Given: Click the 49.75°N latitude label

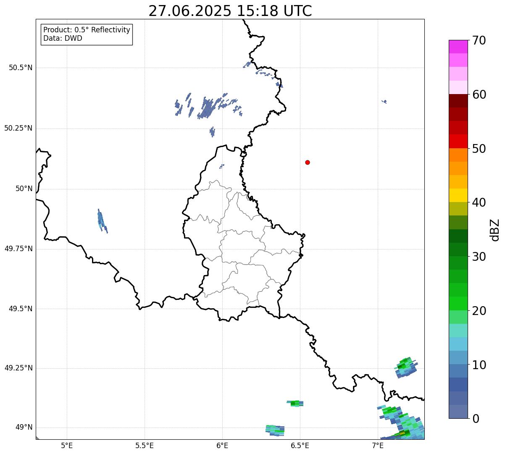Looking at the screenshot, I should pyautogui.click(x=18, y=249).
